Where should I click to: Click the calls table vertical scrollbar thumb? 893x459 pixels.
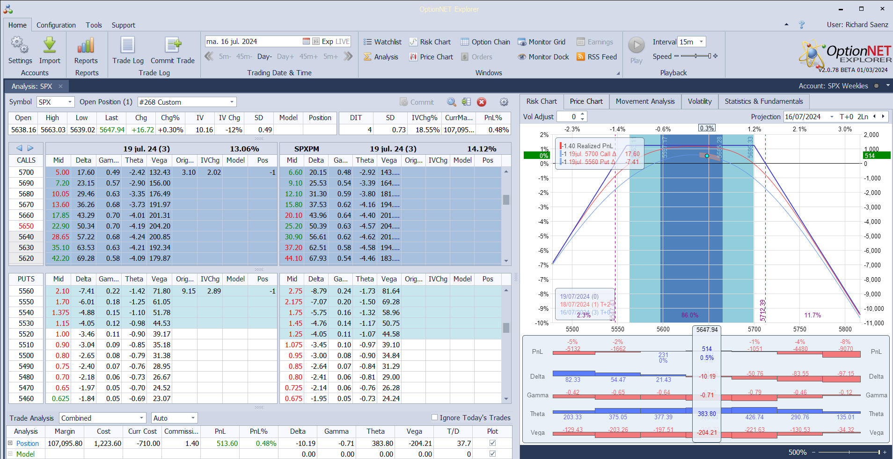[x=506, y=200]
